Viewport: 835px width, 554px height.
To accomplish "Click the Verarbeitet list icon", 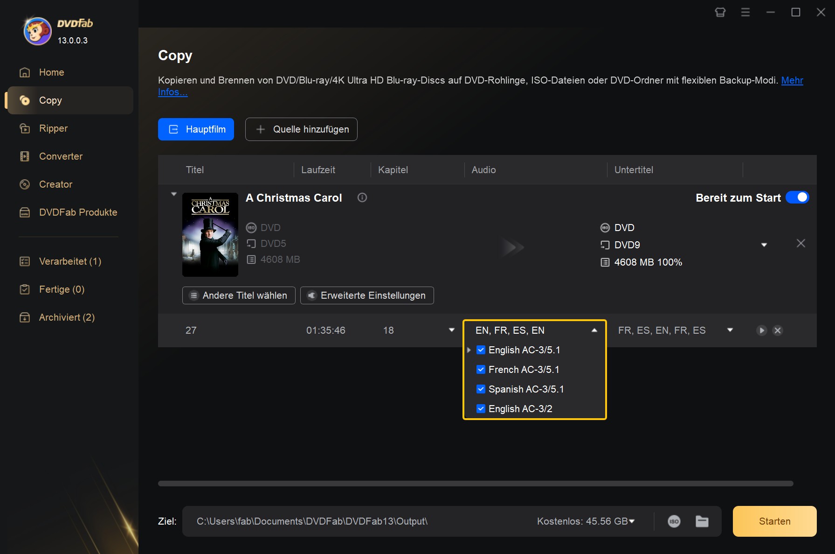I will 25,261.
